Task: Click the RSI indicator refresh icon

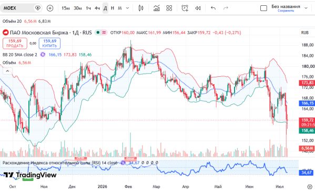Action: tap(123, 163)
